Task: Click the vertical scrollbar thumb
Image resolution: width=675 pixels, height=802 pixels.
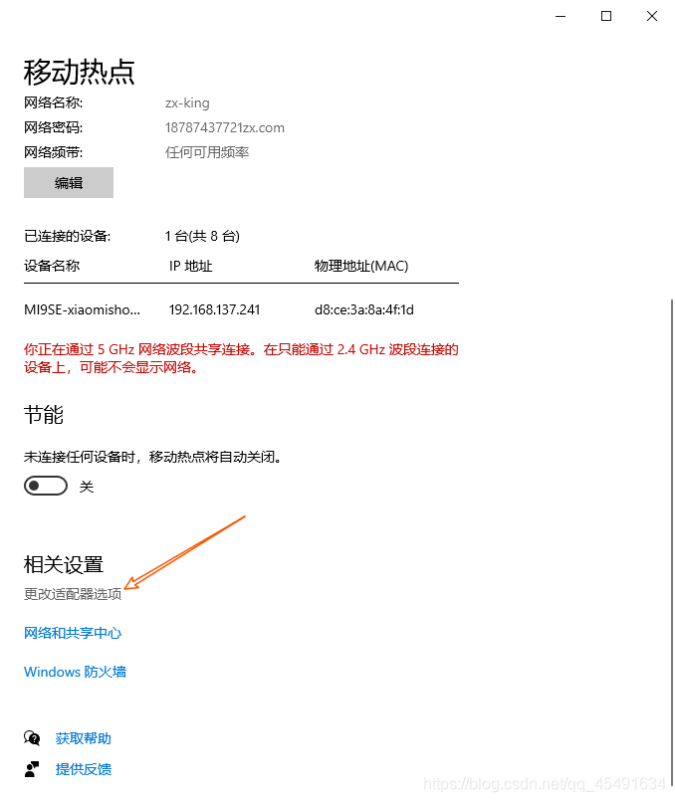Action: 672,536
